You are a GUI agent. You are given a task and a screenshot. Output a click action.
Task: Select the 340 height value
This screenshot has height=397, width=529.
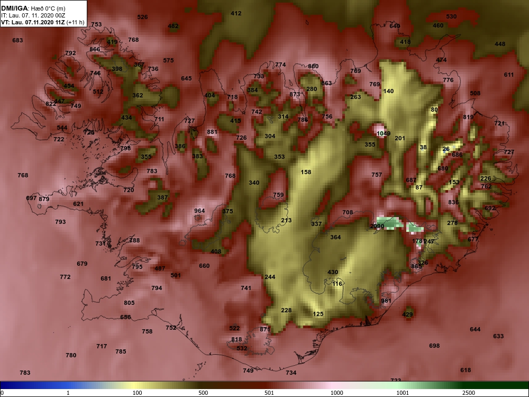pos(254,183)
